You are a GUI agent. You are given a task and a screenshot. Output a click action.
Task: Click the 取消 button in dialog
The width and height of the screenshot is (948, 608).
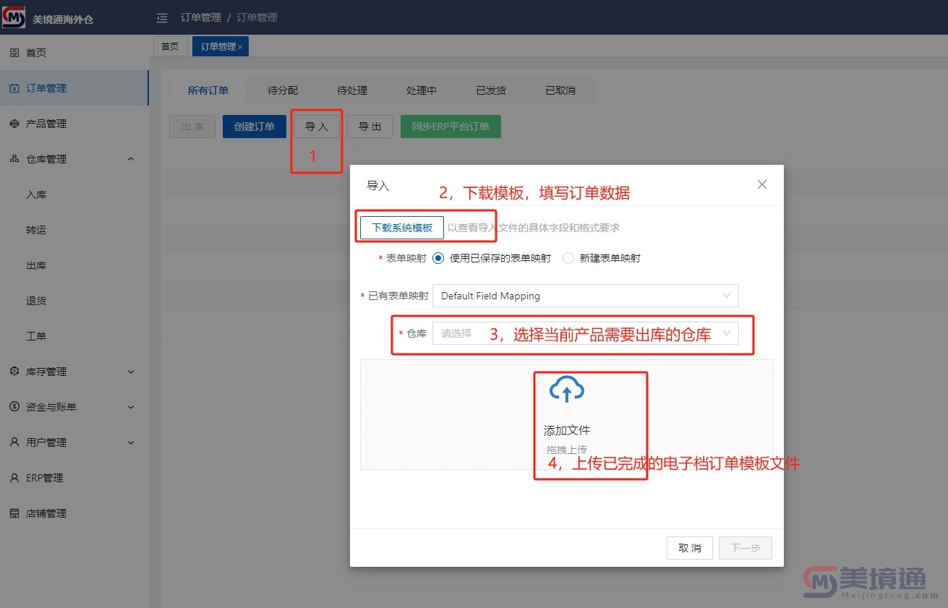point(689,548)
